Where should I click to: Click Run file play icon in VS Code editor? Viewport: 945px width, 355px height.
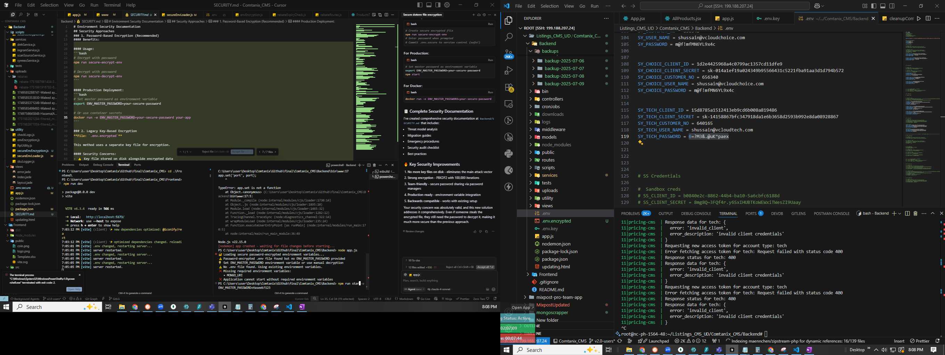click(x=919, y=18)
